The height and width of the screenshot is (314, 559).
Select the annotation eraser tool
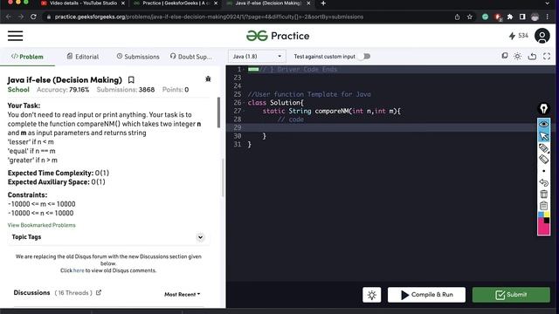click(543, 159)
